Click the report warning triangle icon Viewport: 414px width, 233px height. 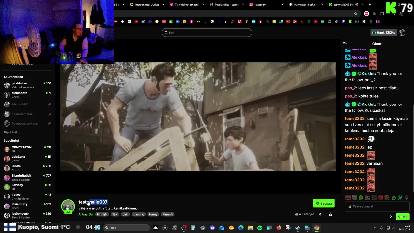330,214
